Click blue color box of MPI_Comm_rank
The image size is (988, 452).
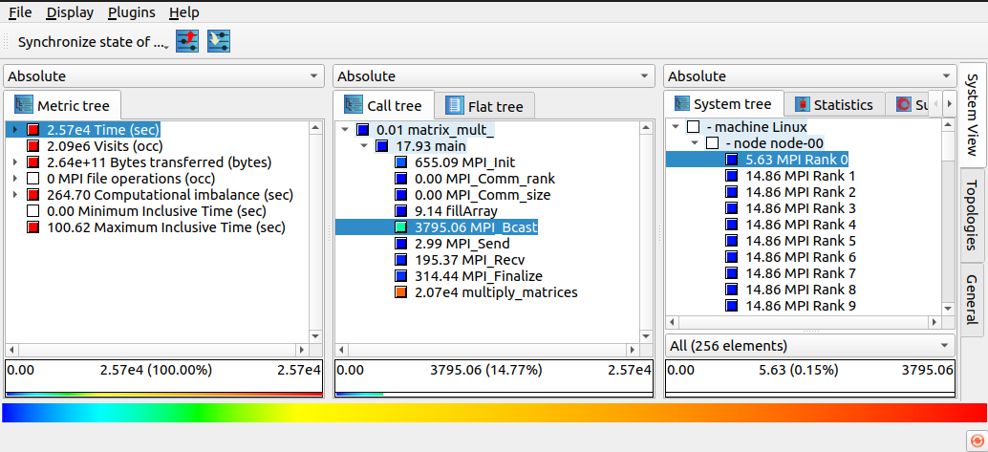tap(400, 179)
